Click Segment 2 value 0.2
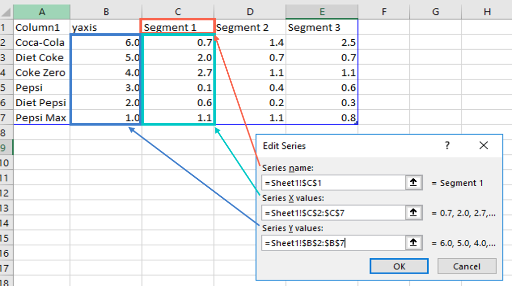Image resolution: width=512 pixels, height=286 pixels. click(250, 103)
